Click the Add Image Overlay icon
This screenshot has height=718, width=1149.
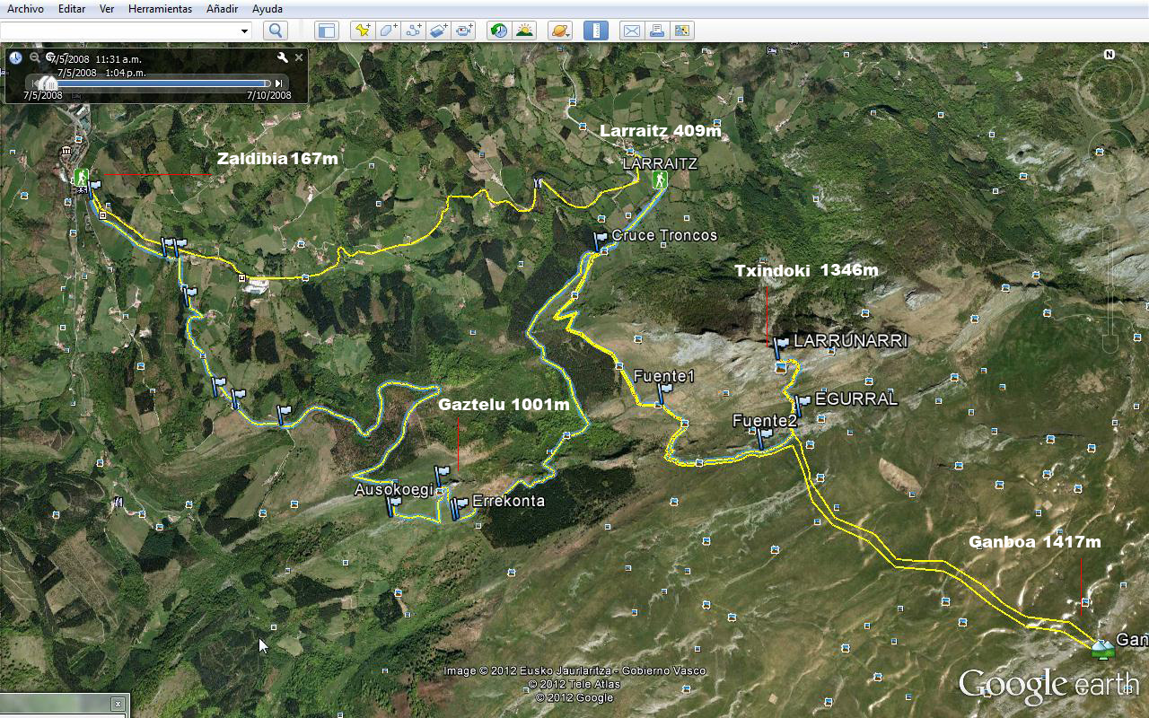438,31
